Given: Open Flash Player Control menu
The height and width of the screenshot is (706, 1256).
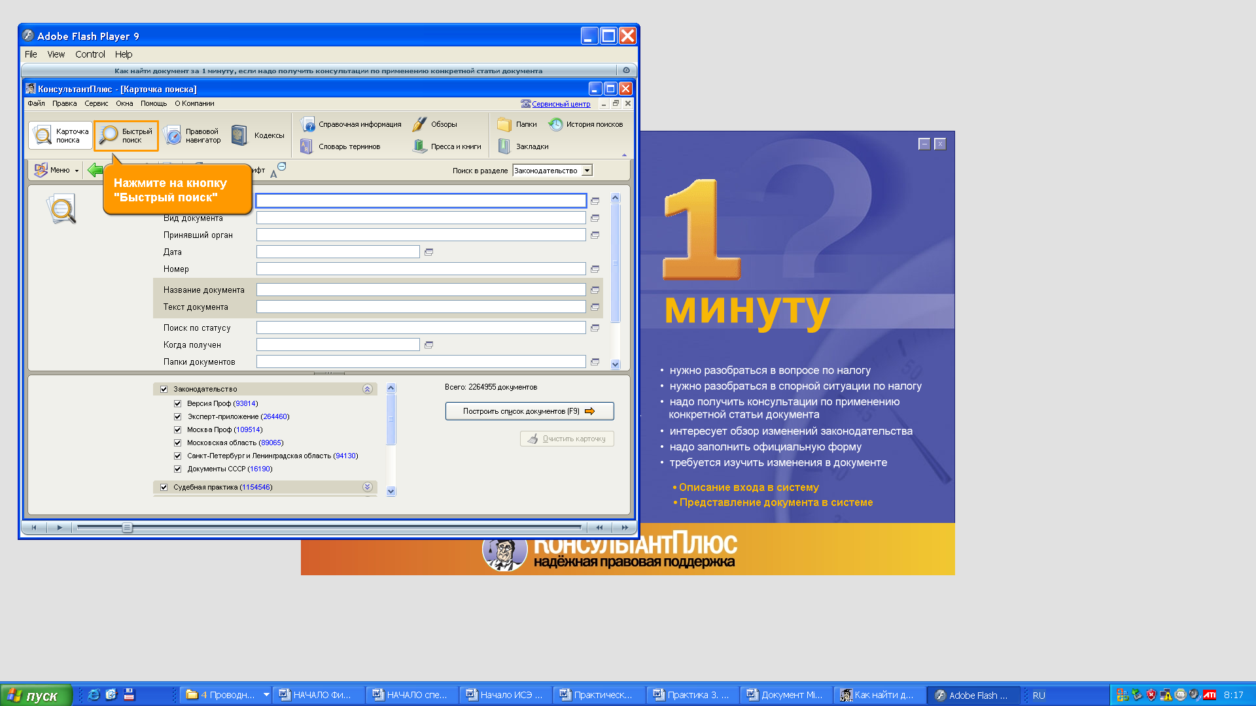Looking at the screenshot, I should (90, 54).
